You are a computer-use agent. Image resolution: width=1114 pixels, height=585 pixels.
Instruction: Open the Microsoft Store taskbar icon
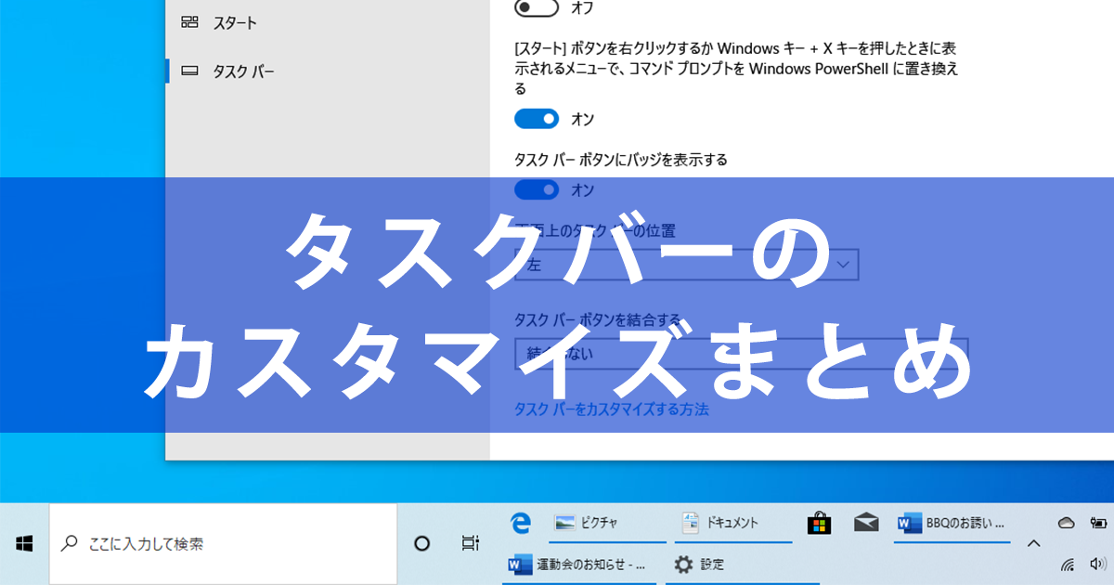pyautogui.click(x=819, y=524)
